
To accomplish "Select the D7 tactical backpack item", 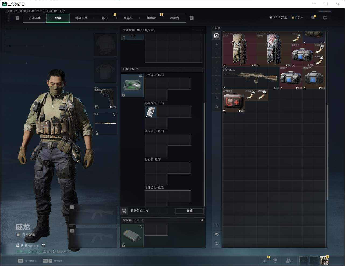I will point(239,49).
